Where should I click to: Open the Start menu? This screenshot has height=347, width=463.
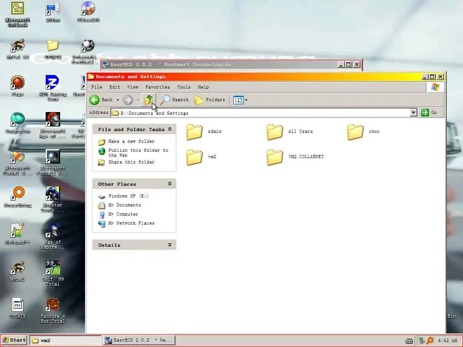point(14,340)
